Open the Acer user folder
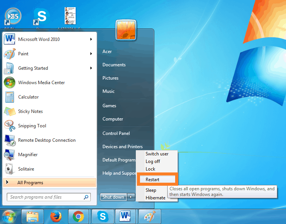 (x=107, y=52)
